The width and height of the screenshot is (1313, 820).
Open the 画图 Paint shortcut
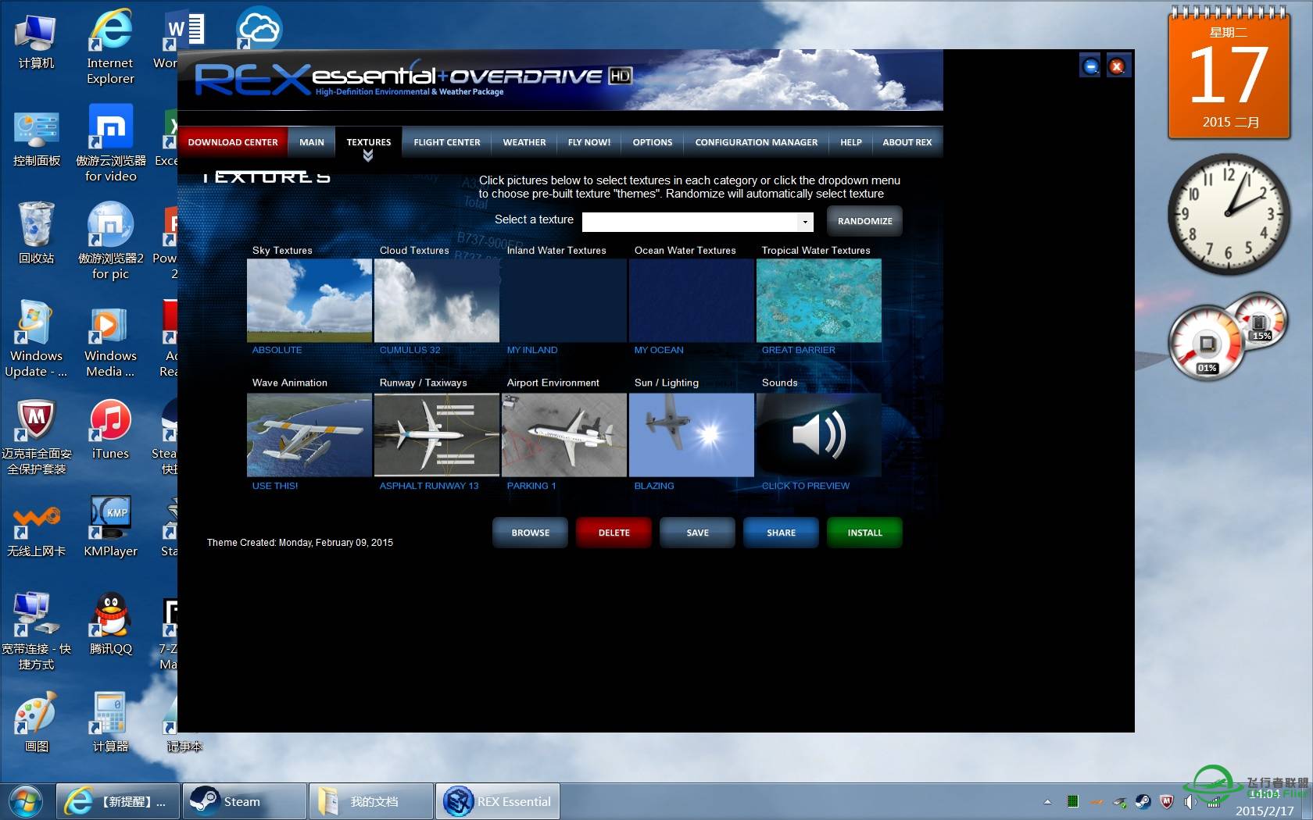click(36, 722)
